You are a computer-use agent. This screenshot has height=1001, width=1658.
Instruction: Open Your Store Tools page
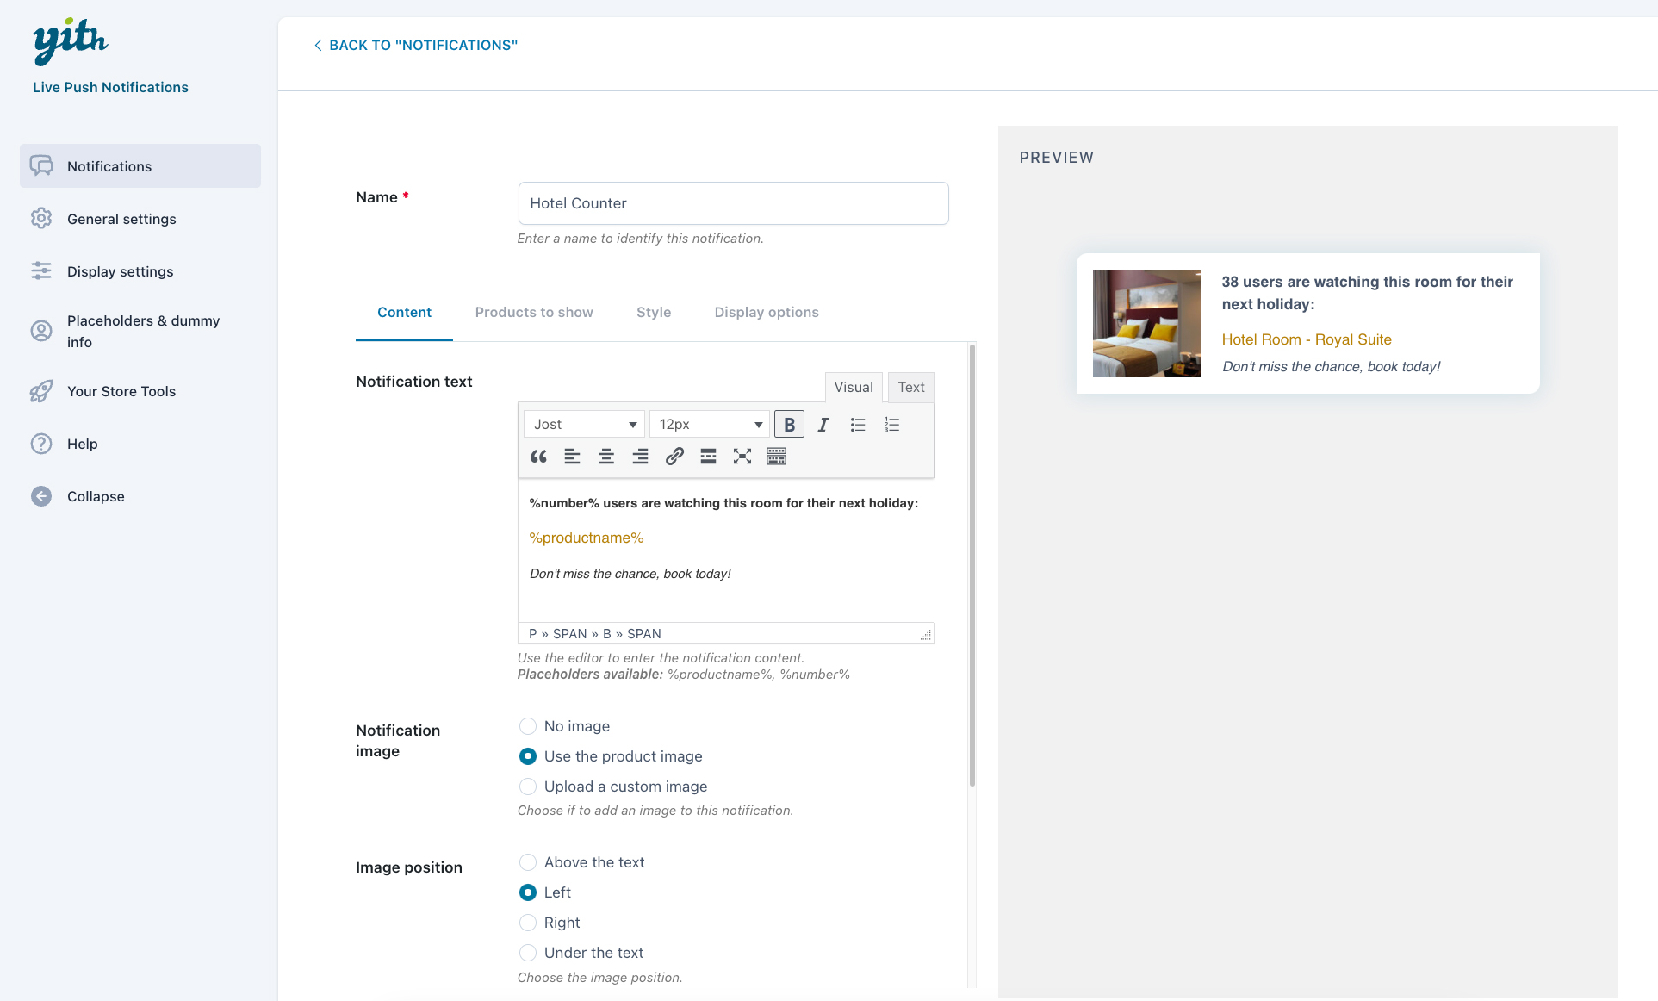tap(140, 391)
